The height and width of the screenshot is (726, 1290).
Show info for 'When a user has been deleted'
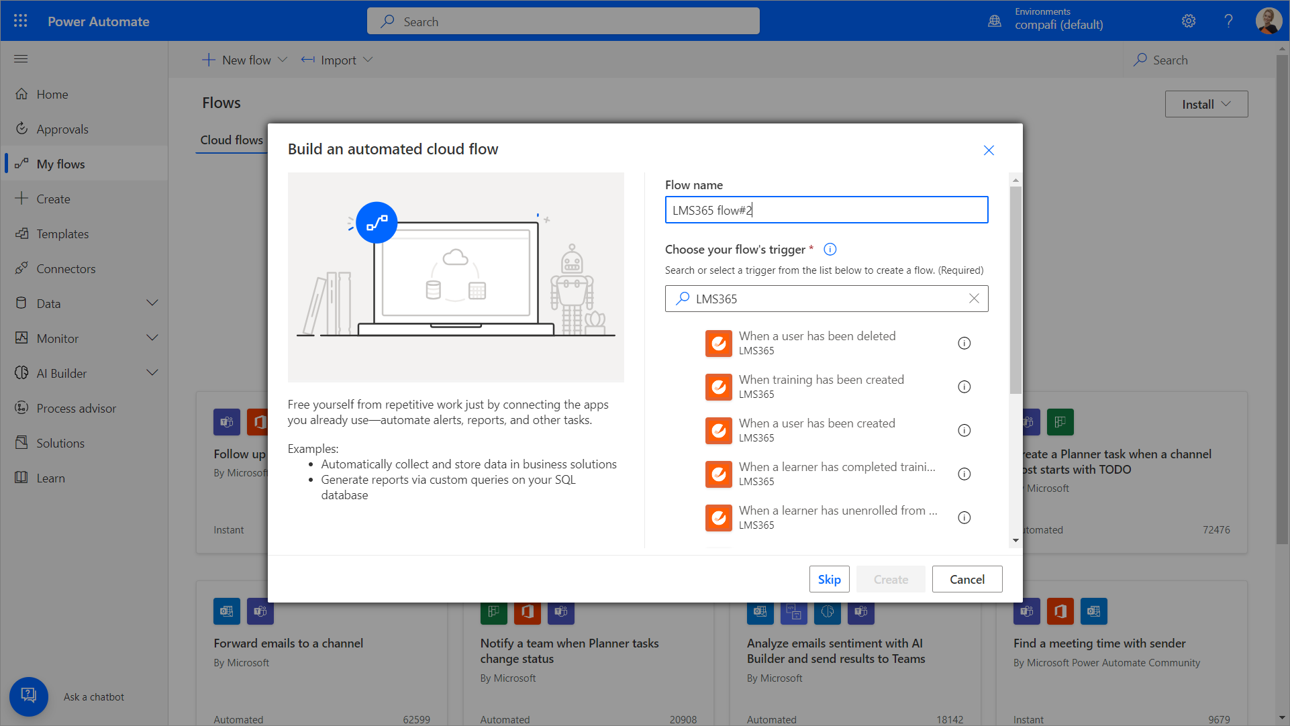coord(964,344)
